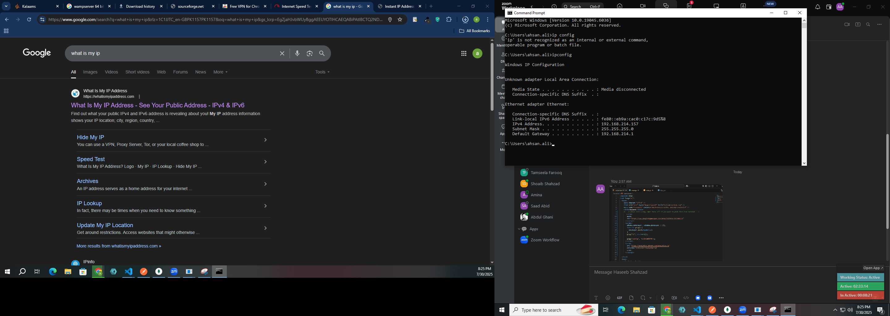Expand Archives sitelink chevron
This screenshot has width=890, height=316.
[265, 184]
